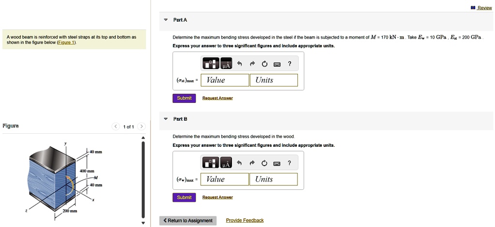The height and width of the screenshot is (227, 495).
Task: Open the Figure 1 link
Action: [x=66, y=43]
